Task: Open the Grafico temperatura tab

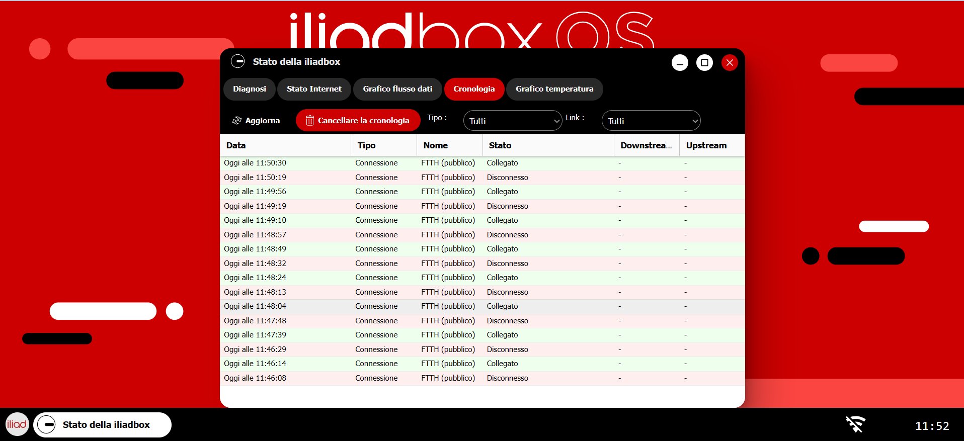Action: point(554,89)
